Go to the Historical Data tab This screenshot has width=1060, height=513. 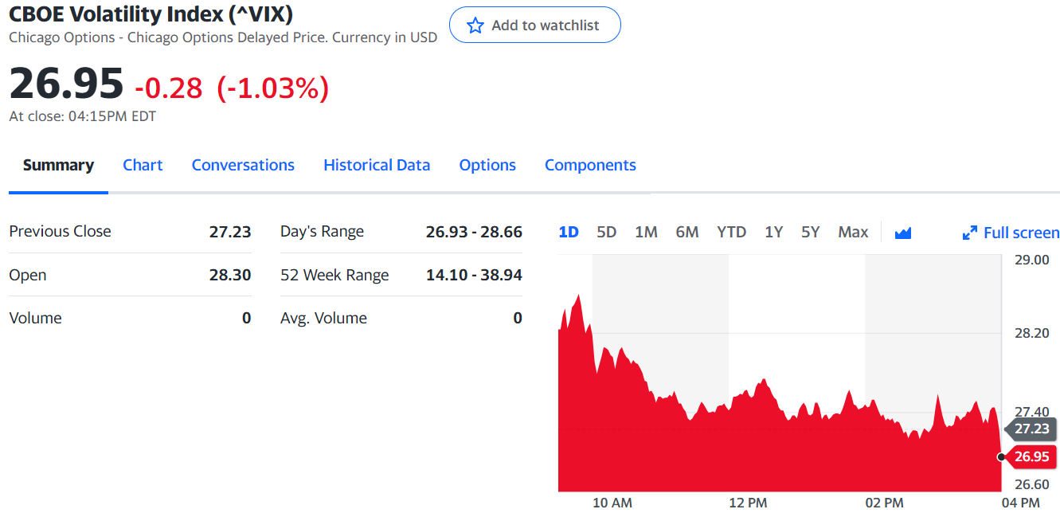[377, 165]
